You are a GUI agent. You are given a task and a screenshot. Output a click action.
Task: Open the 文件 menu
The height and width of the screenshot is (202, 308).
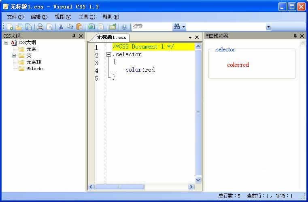click(x=15, y=17)
